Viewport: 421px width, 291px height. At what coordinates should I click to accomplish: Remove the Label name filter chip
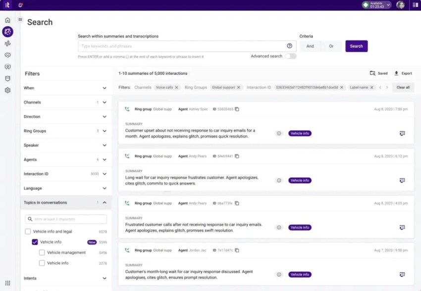[x=371, y=88]
